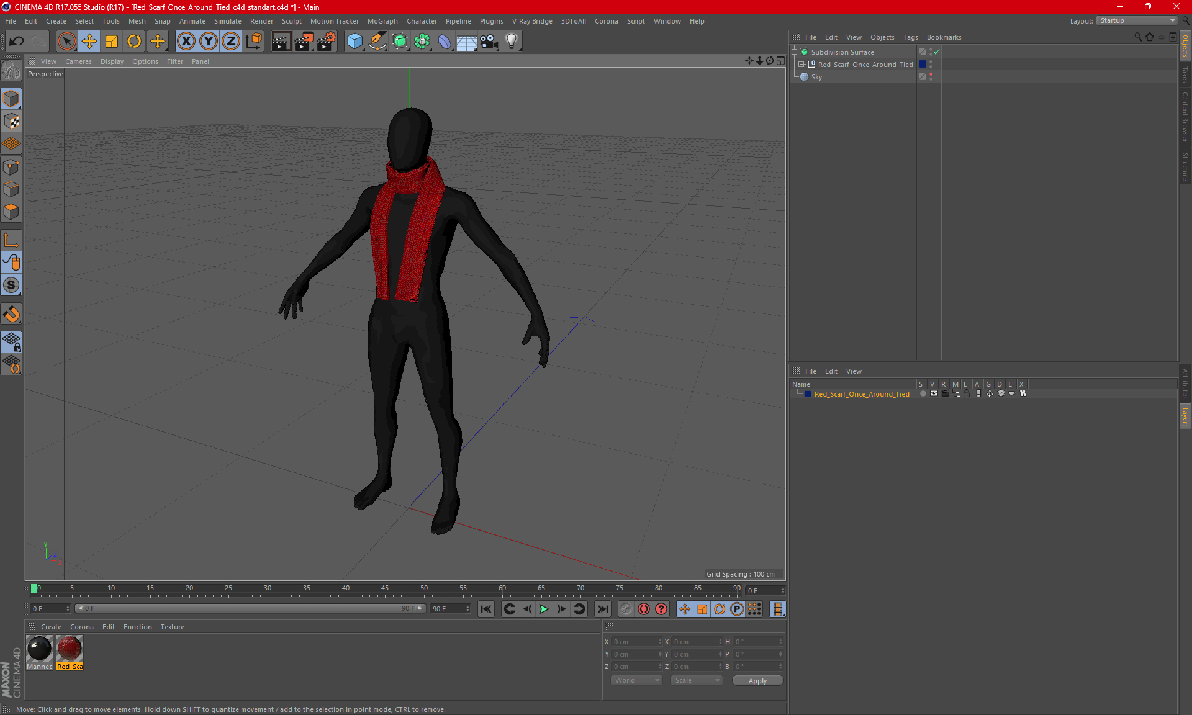Add a Subdivision Surface generator

(x=400, y=41)
